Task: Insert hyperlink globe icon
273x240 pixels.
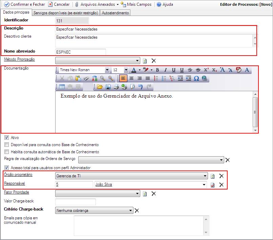Action: tap(205, 78)
